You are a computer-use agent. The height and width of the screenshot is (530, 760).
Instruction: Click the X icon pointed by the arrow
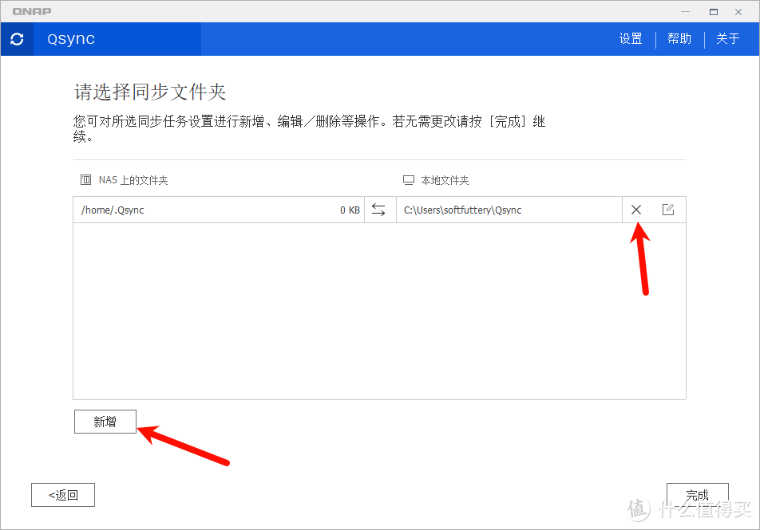point(636,209)
